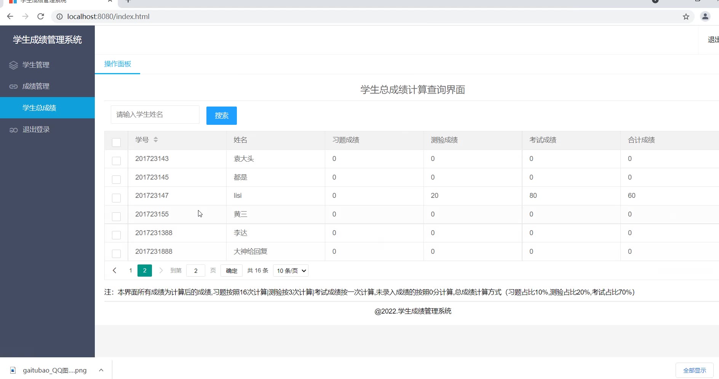Viewport: 719px width, 379px height.
Task: Click the site info icon in address bar
Action: [x=60, y=16]
